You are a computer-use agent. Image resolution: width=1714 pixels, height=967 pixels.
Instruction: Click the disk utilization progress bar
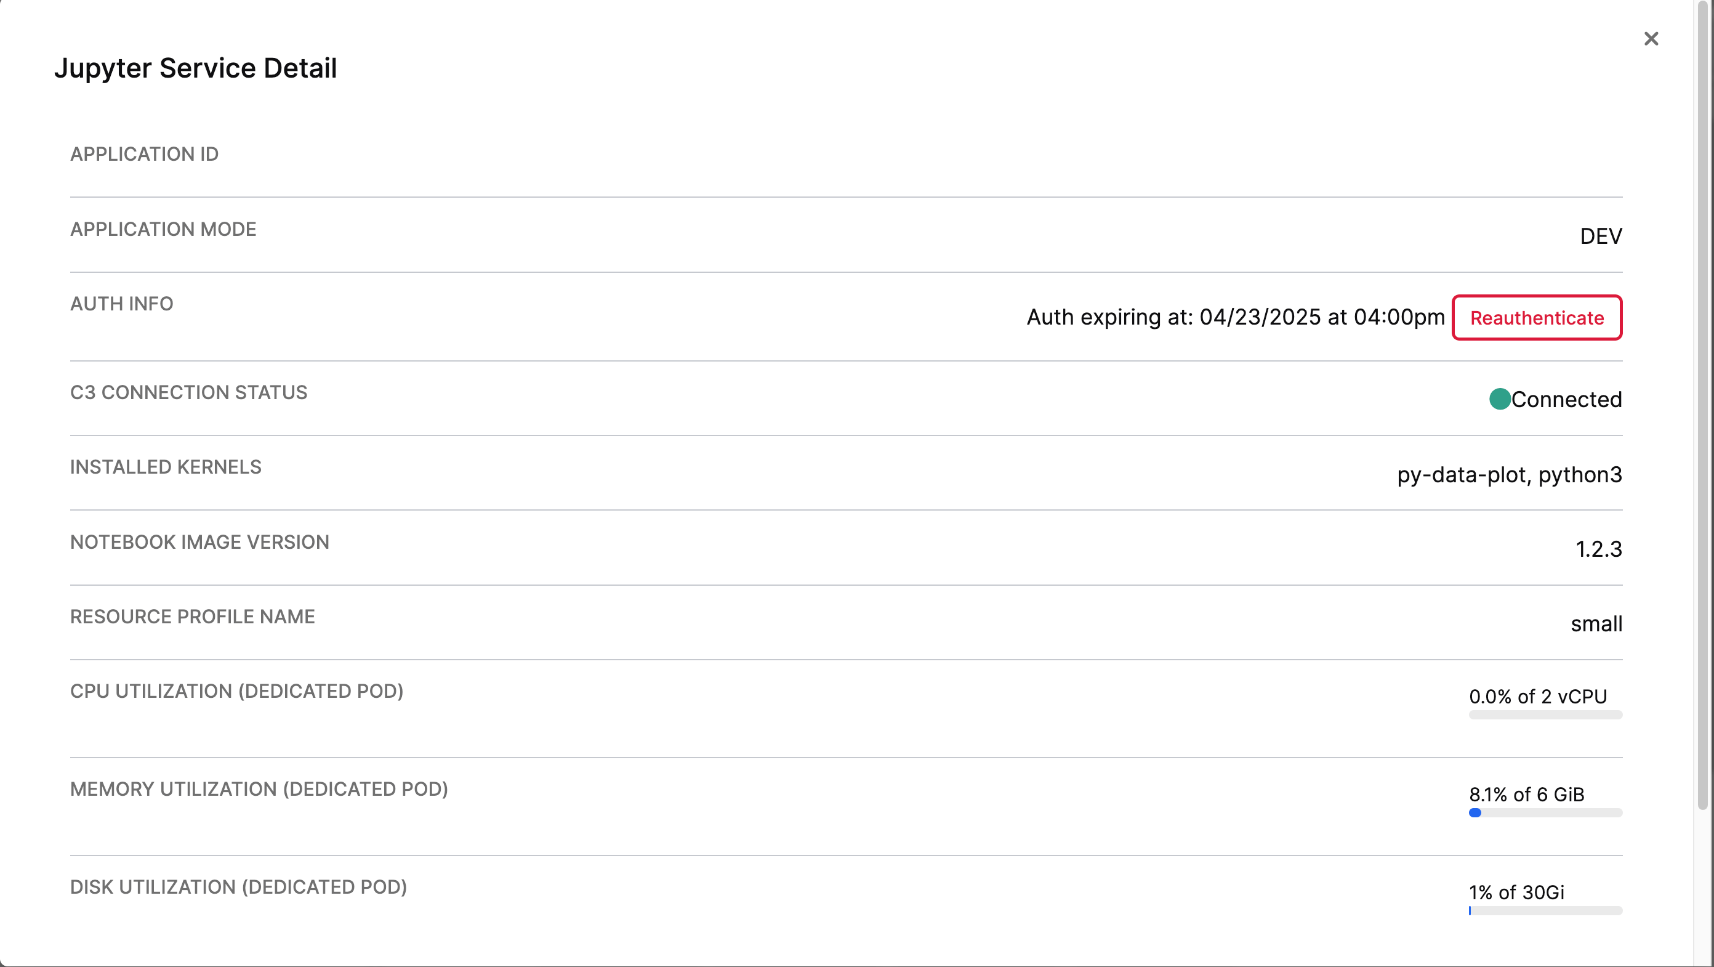[x=1545, y=910]
